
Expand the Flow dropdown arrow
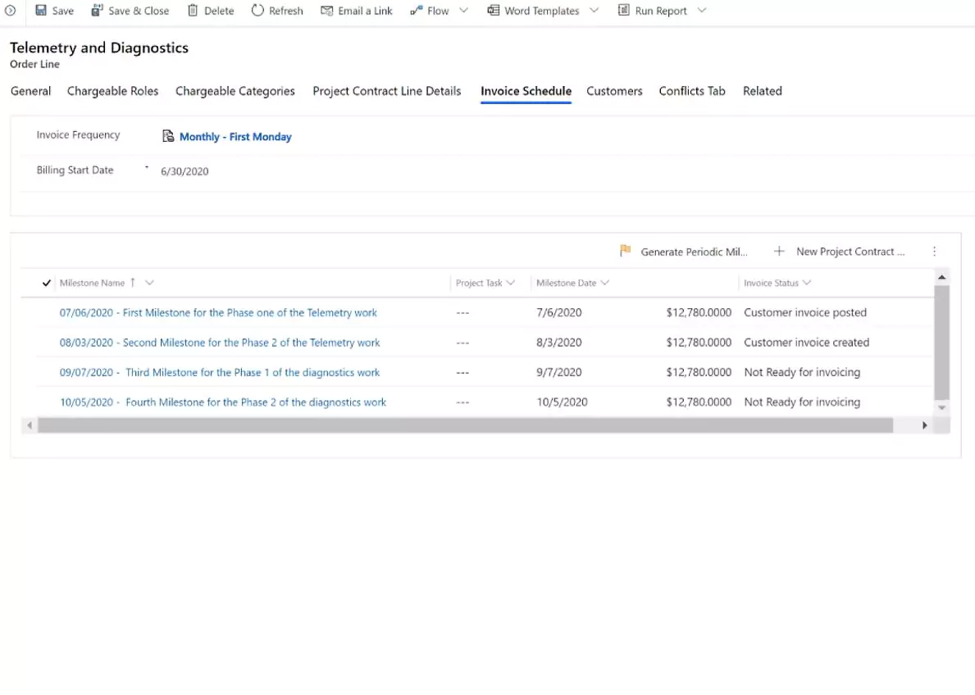pyautogui.click(x=464, y=11)
